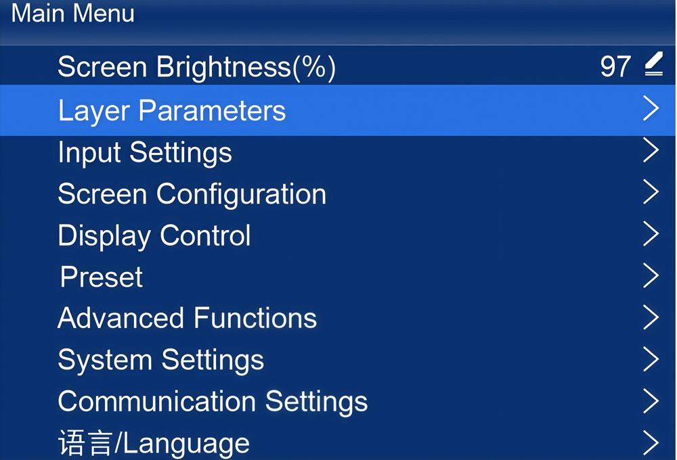677x460 pixels.
Task: Expand the Layer Parameters chevron arrow
Action: click(651, 110)
